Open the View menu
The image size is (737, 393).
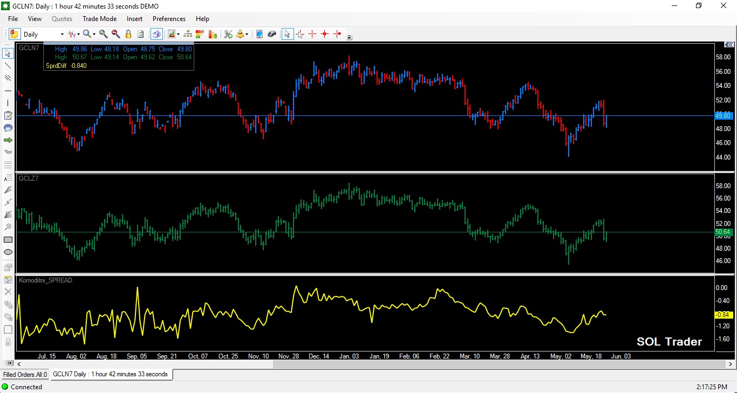coord(35,19)
